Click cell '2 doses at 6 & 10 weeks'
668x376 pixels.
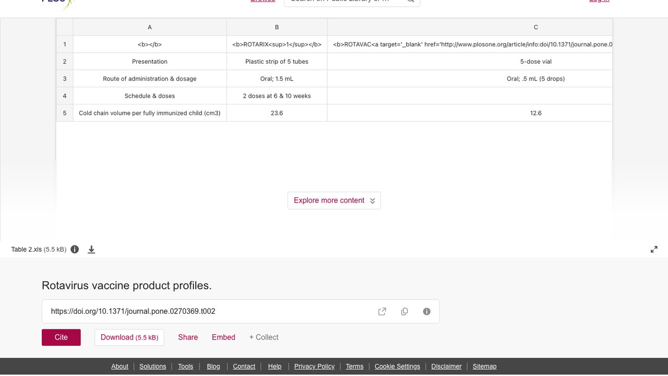[277, 96]
